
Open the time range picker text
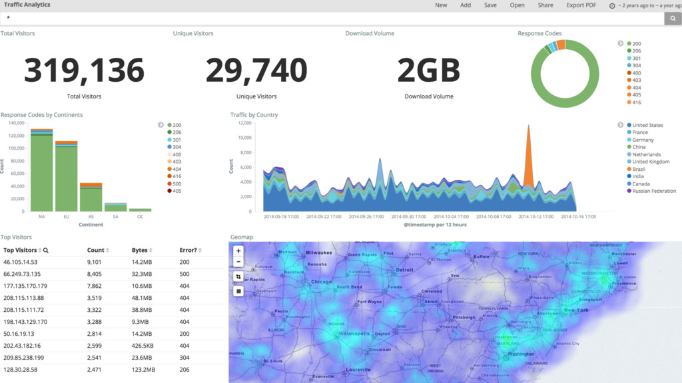[x=650, y=5]
